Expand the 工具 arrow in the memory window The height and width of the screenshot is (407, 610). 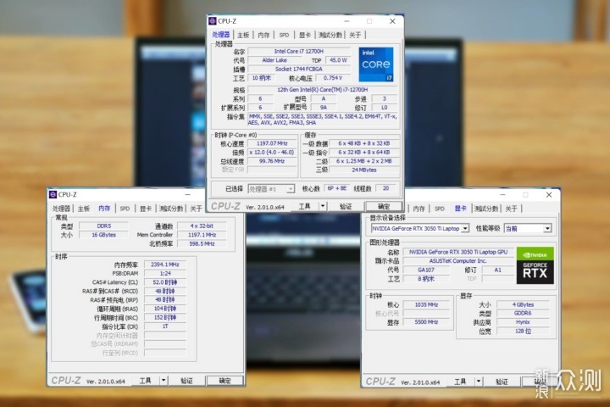point(164,380)
